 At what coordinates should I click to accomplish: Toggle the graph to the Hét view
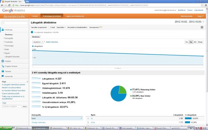[195, 42]
